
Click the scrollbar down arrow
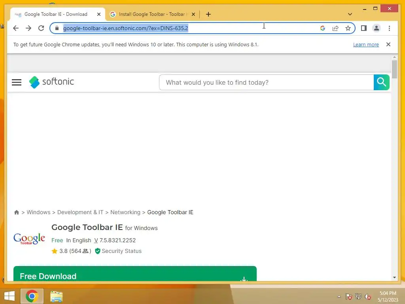[394, 277]
